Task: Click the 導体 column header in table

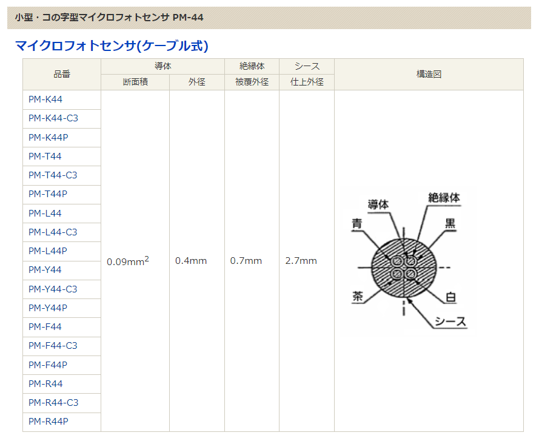Action: 162,66
